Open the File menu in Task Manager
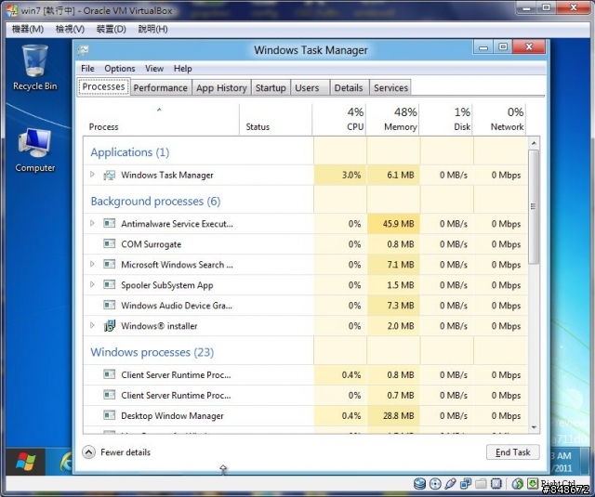The height and width of the screenshot is (497, 595). tap(87, 69)
